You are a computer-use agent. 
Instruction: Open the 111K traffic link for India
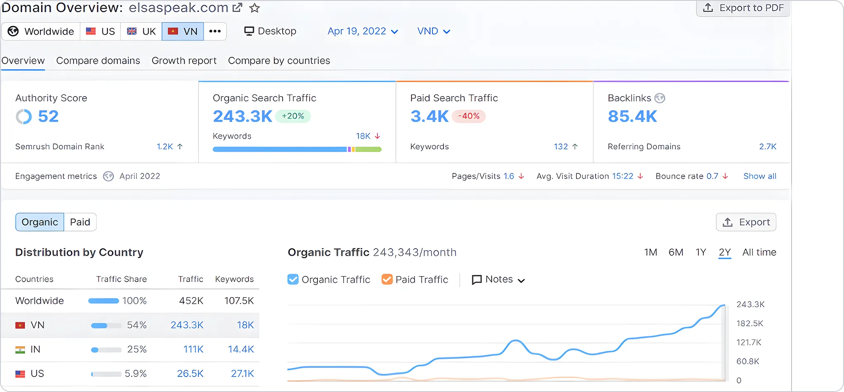tap(193, 349)
